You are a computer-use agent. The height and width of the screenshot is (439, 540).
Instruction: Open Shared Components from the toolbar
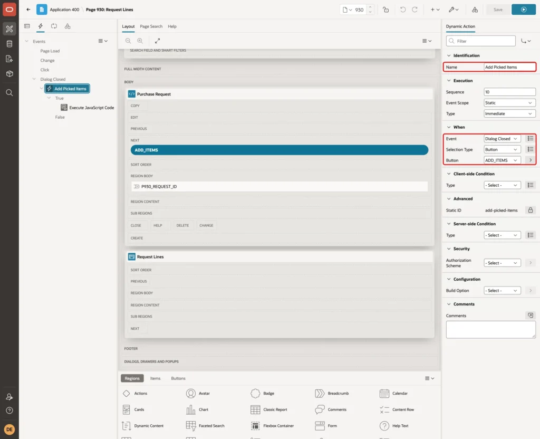[475, 9]
